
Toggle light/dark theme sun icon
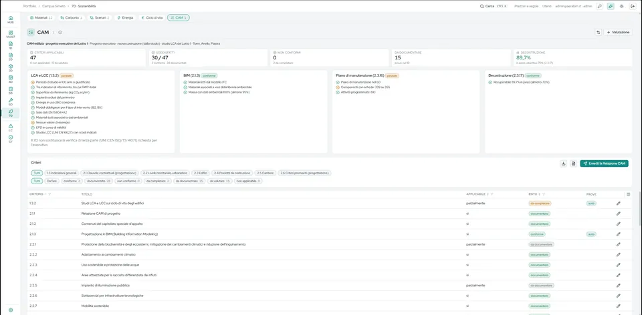tap(621, 6)
